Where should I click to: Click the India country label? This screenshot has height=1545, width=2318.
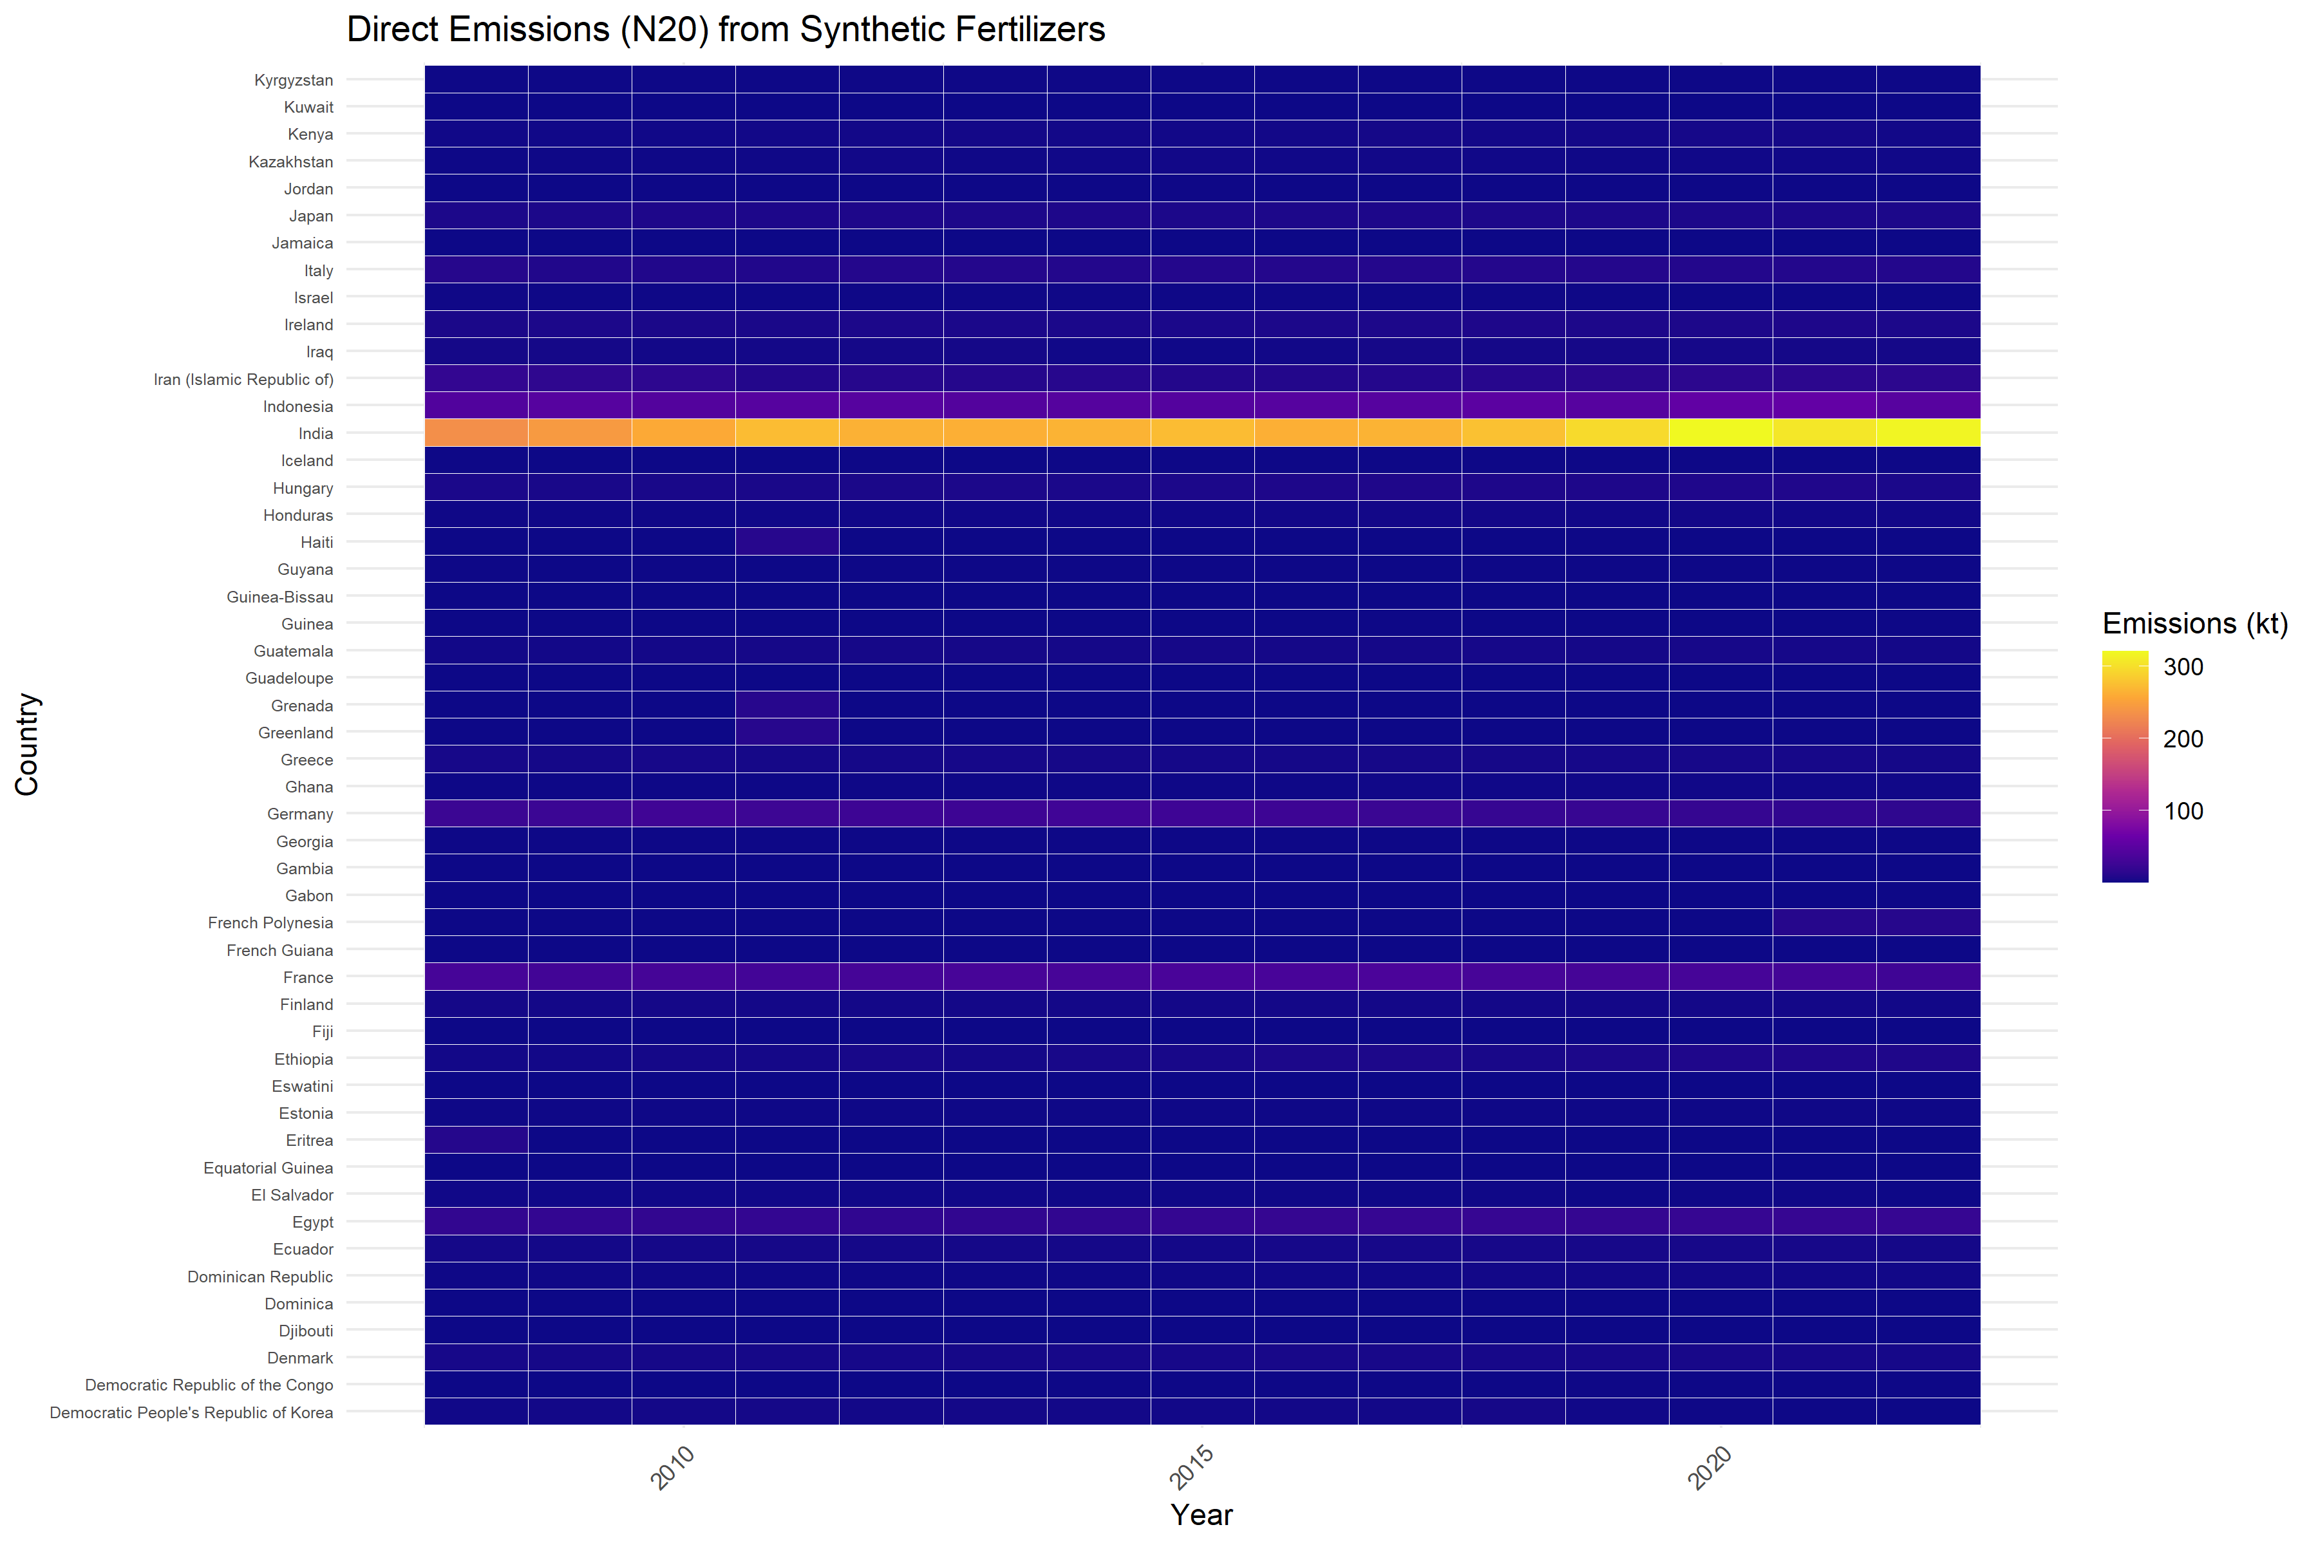click(316, 433)
